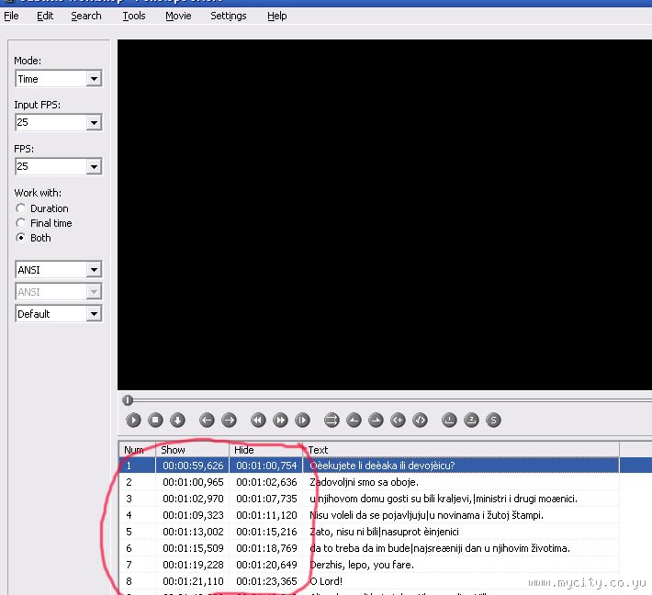Click show time 00:01:15,509
Viewport: 652px width, 595px height.
pos(193,548)
